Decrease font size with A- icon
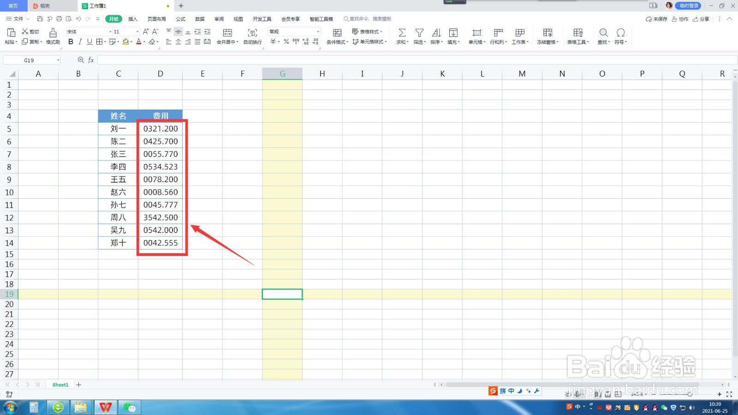 155,31
